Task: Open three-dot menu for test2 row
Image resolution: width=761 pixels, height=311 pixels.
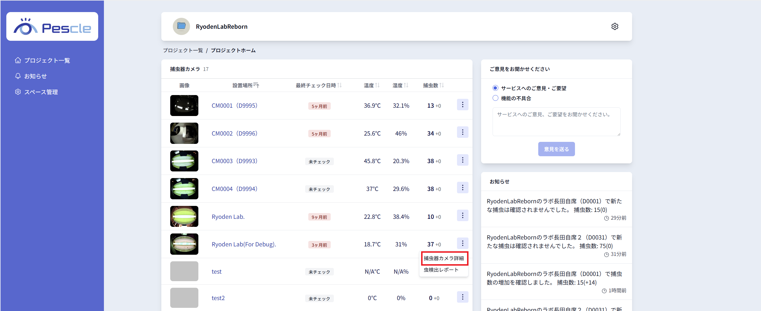Action: click(x=462, y=297)
